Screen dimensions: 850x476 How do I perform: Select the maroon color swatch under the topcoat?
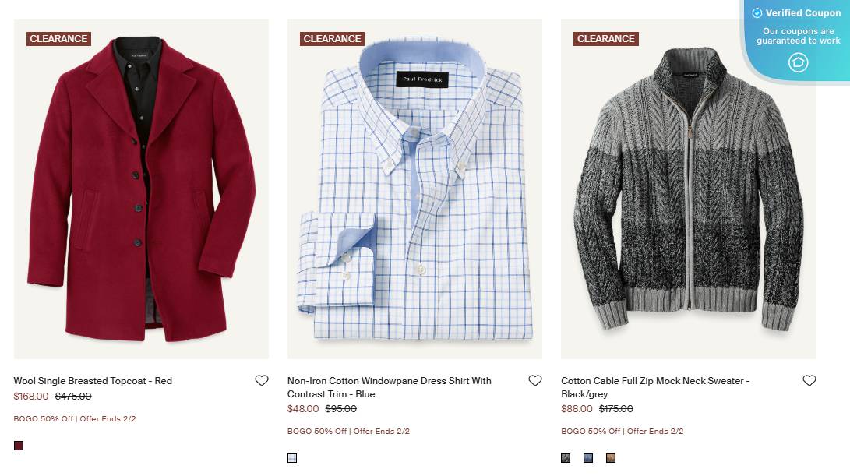pyautogui.click(x=19, y=445)
